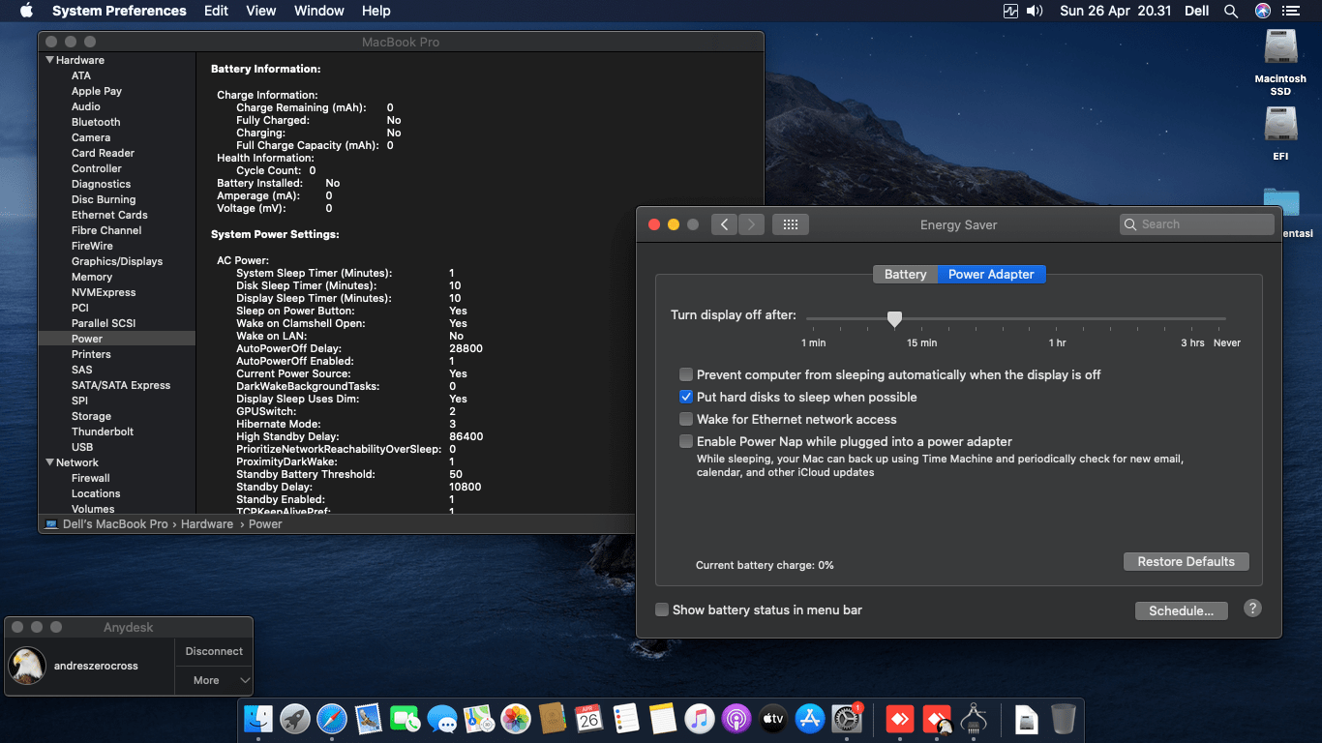The width and height of the screenshot is (1322, 743).
Task: Select Graphics/Displays in hardware sidebar
Action: click(x=117, y=261)
